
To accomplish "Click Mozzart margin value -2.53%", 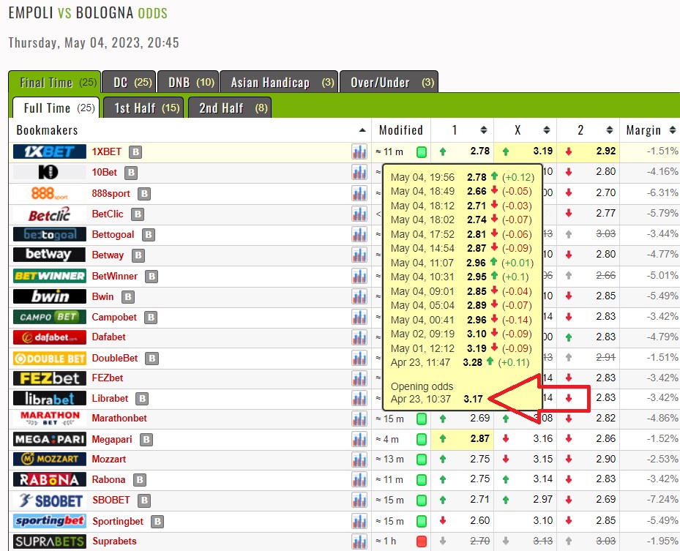I will click(662, 459).
